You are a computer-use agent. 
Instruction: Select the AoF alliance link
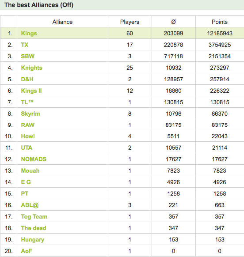point(27,251)
